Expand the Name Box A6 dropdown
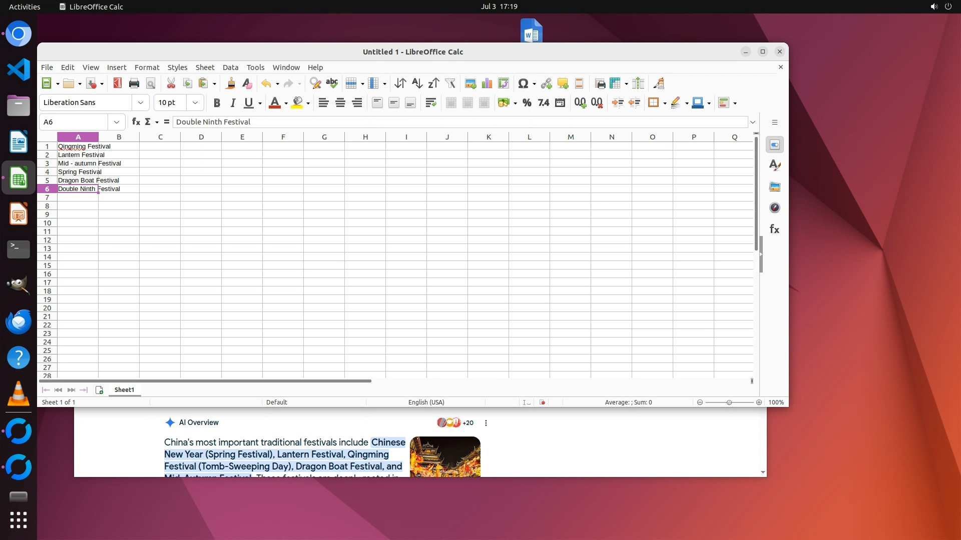Viewport: 961px width, 540px height. tap(117, 121)
